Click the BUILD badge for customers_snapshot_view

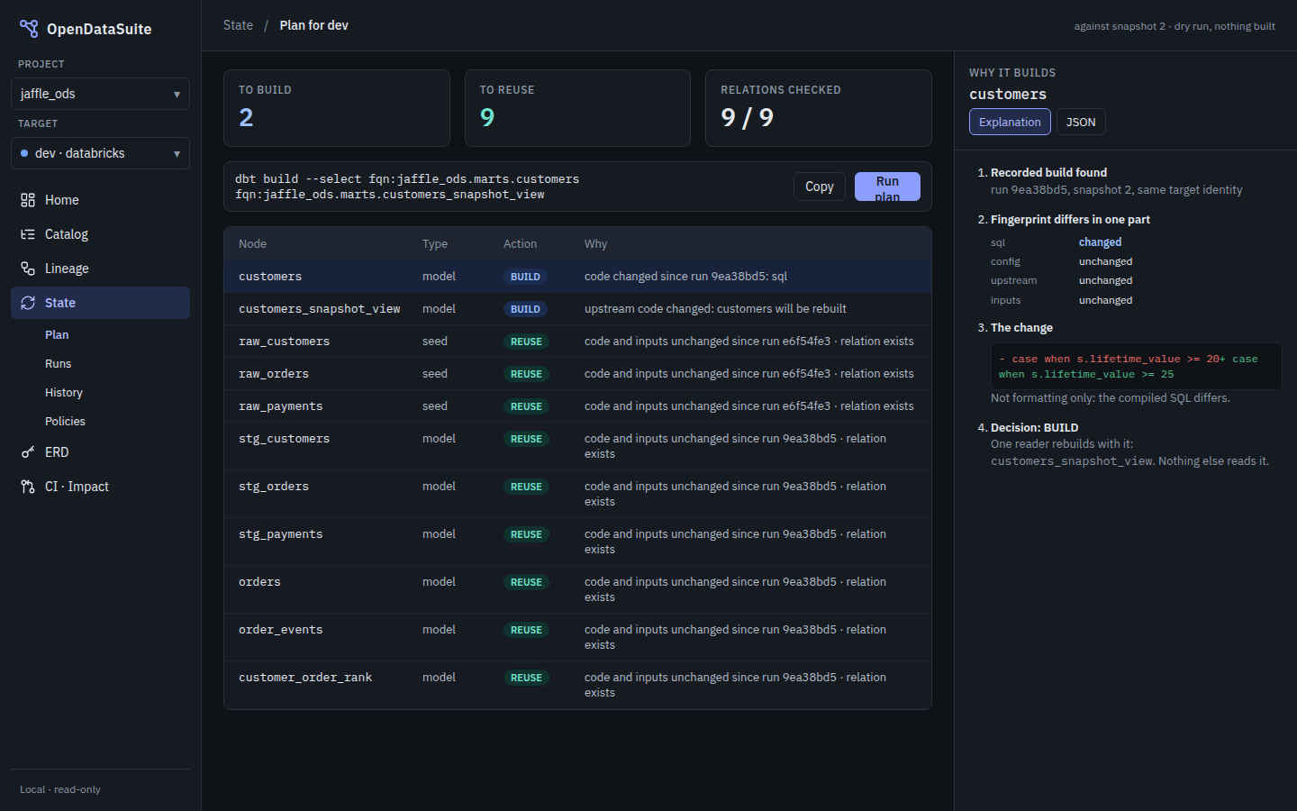point(525,309)
